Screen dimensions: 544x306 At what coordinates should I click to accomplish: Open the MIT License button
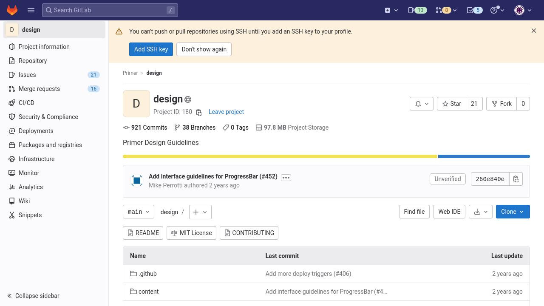point(191,233)
